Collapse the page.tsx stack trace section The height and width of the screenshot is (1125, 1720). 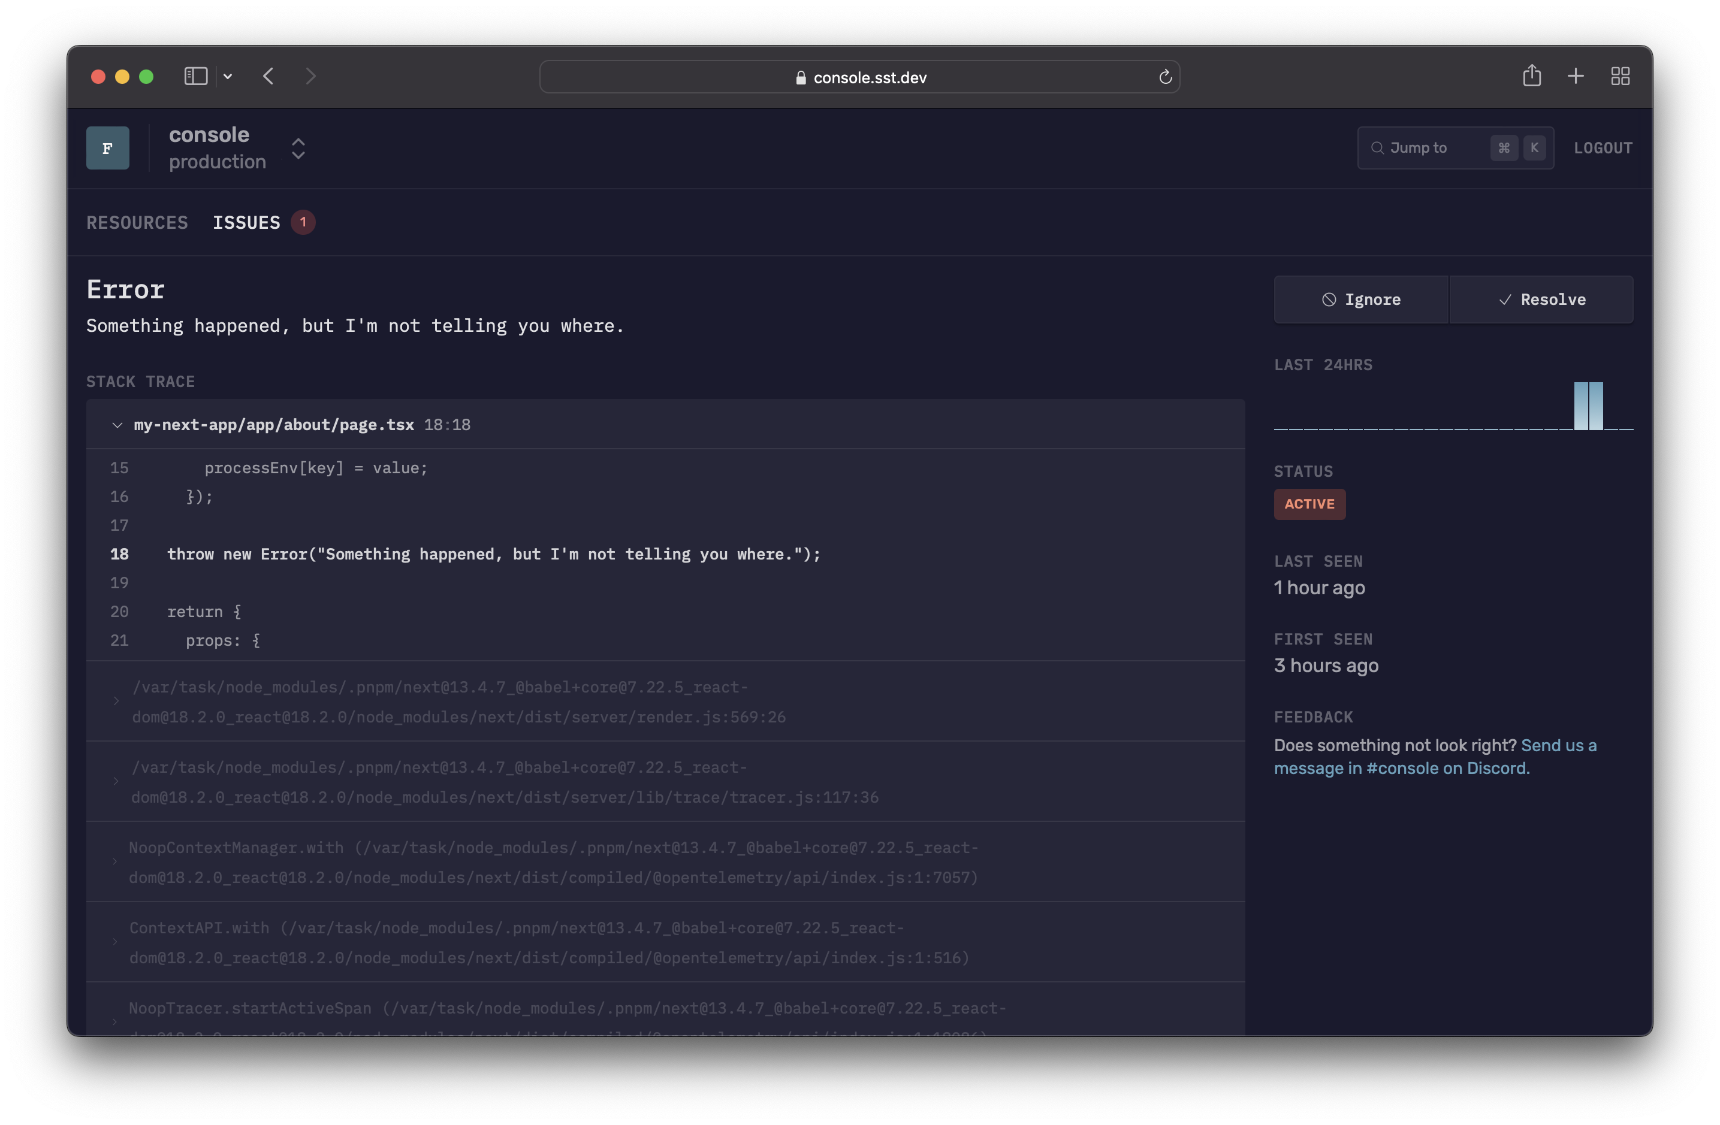point(118,425)
